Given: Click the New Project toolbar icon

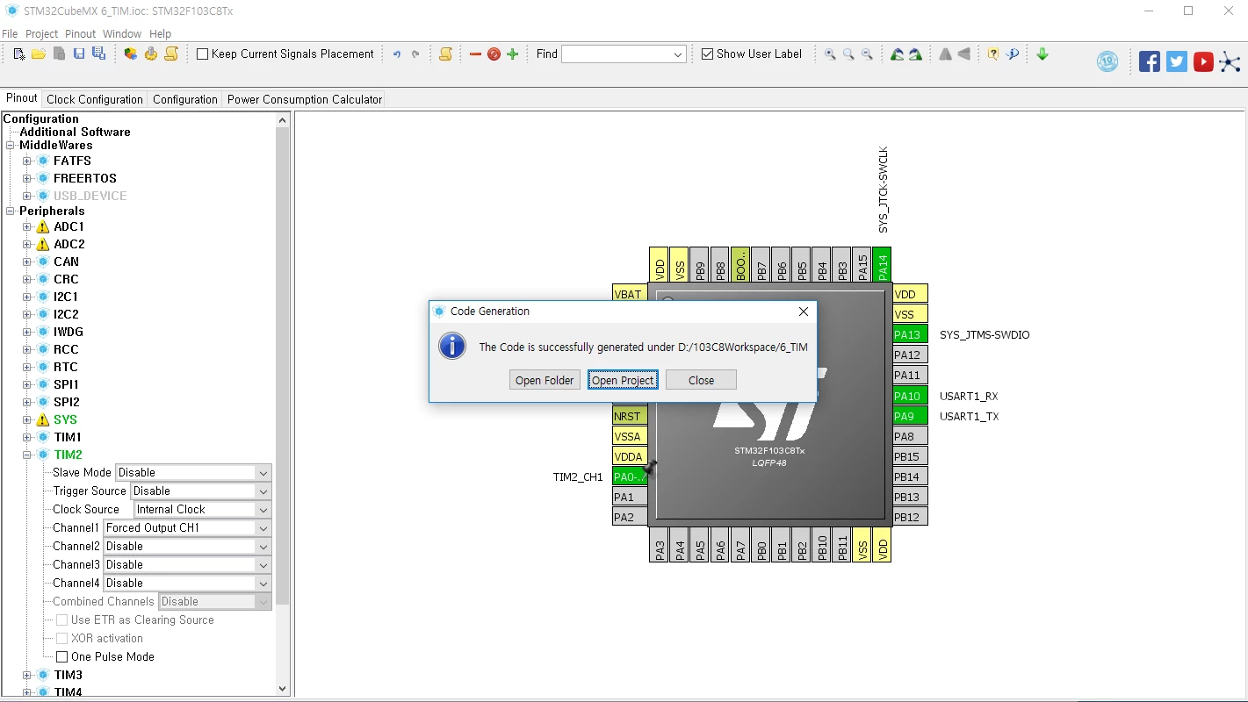Looking at the screenshot, I should point(19,54).
